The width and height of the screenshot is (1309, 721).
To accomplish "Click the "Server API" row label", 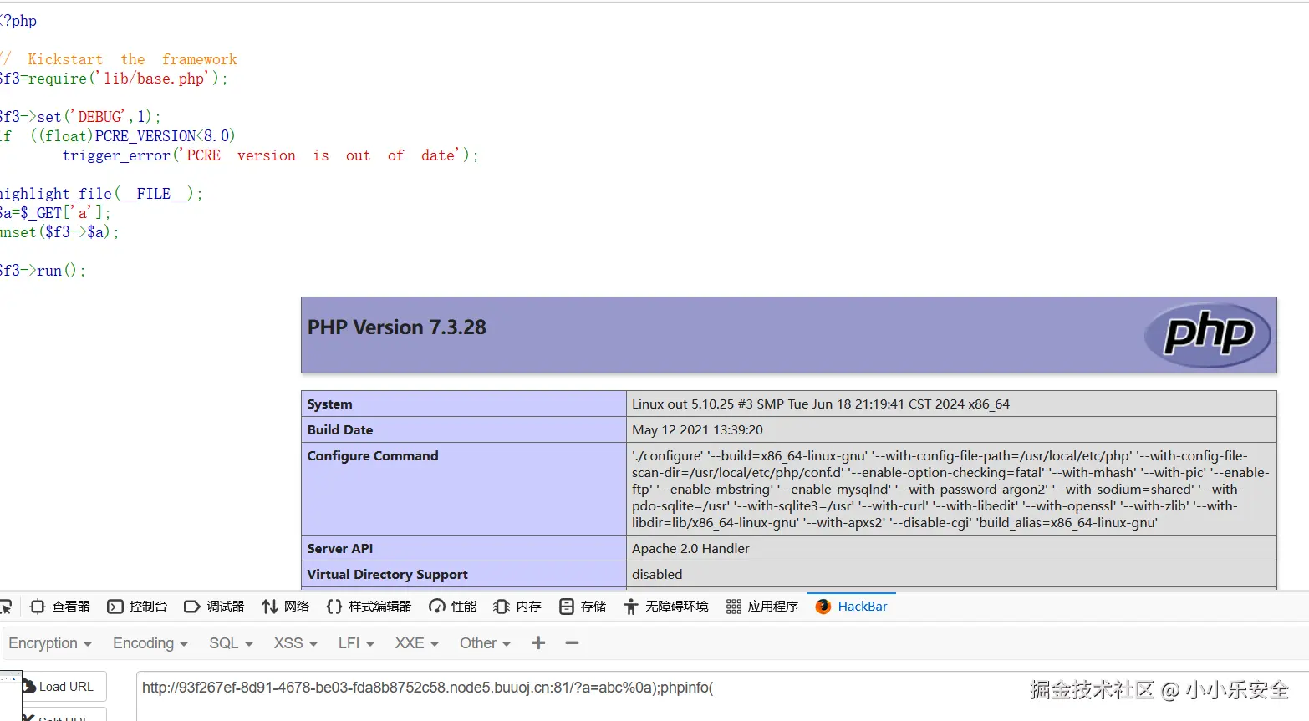I will (x=340, y=549).
